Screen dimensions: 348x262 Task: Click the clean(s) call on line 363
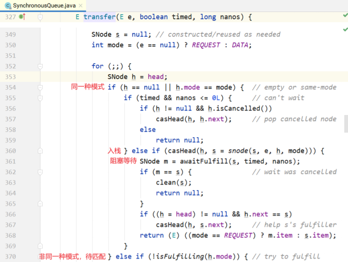[172, 183]
